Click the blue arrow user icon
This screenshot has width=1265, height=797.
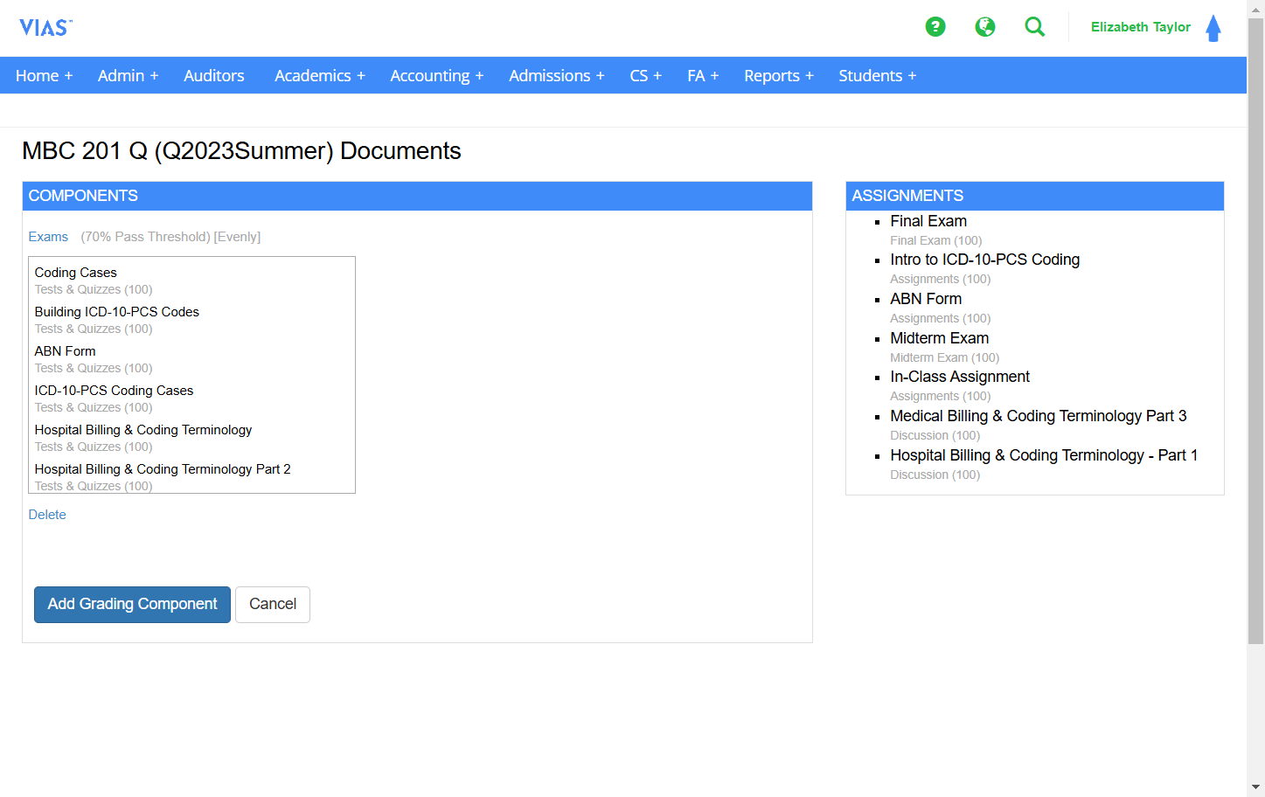[1213, 28]
